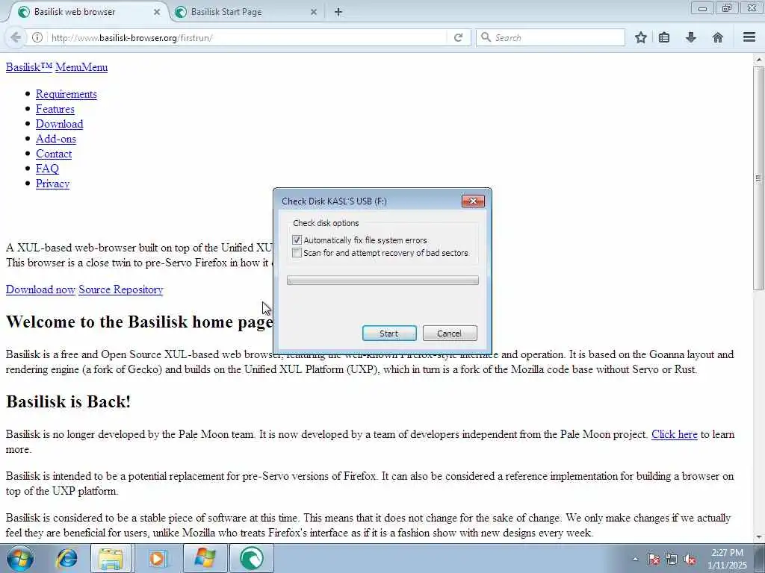Viewport: 765px width, 573px height.
Task: Open Windows Explorer folder on taskbar
Action: (x=111, y=558)
